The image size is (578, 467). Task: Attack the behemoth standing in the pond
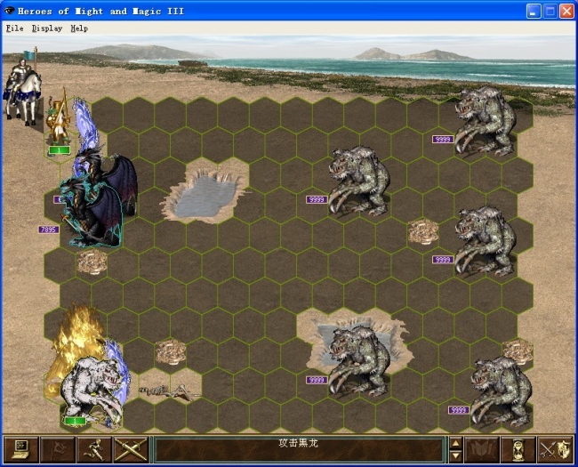pos(359,361)
